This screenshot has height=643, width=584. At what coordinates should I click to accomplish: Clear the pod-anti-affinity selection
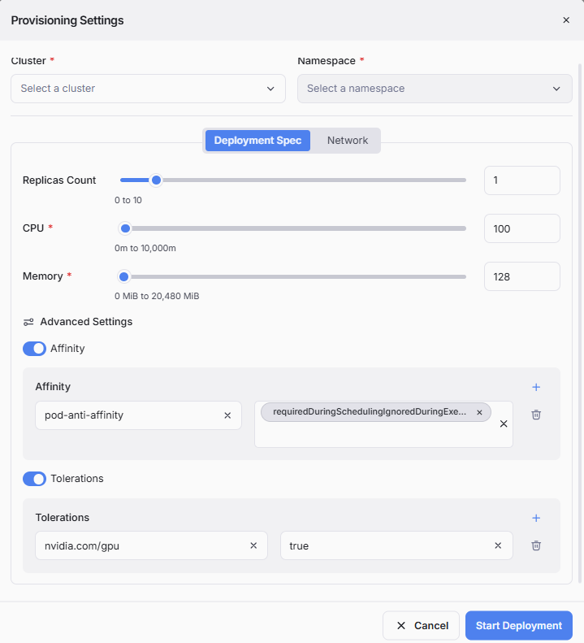click(227, 415)
